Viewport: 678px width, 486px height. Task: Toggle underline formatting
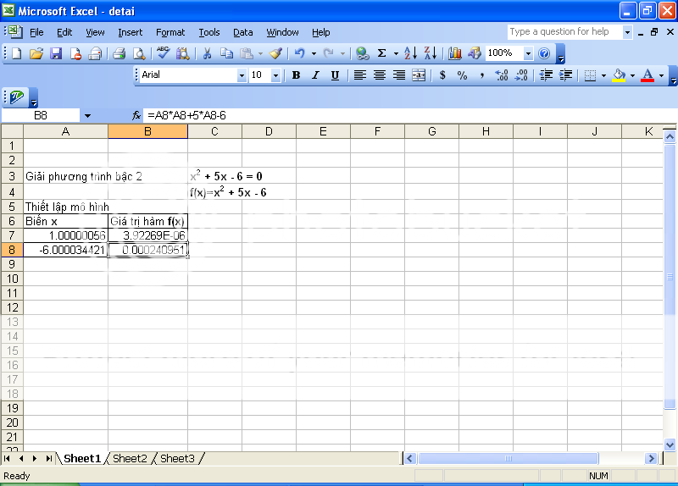(x=335, y=75)
